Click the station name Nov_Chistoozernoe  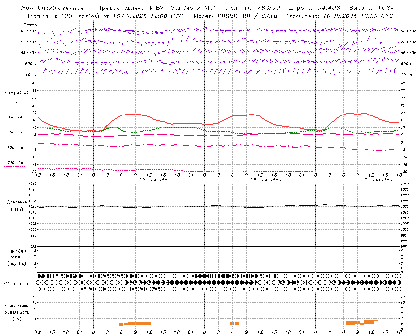52,8
